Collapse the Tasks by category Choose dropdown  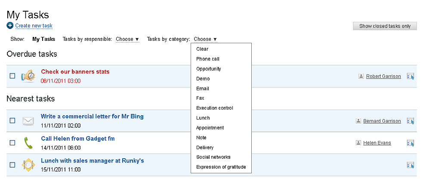[205, 39]
